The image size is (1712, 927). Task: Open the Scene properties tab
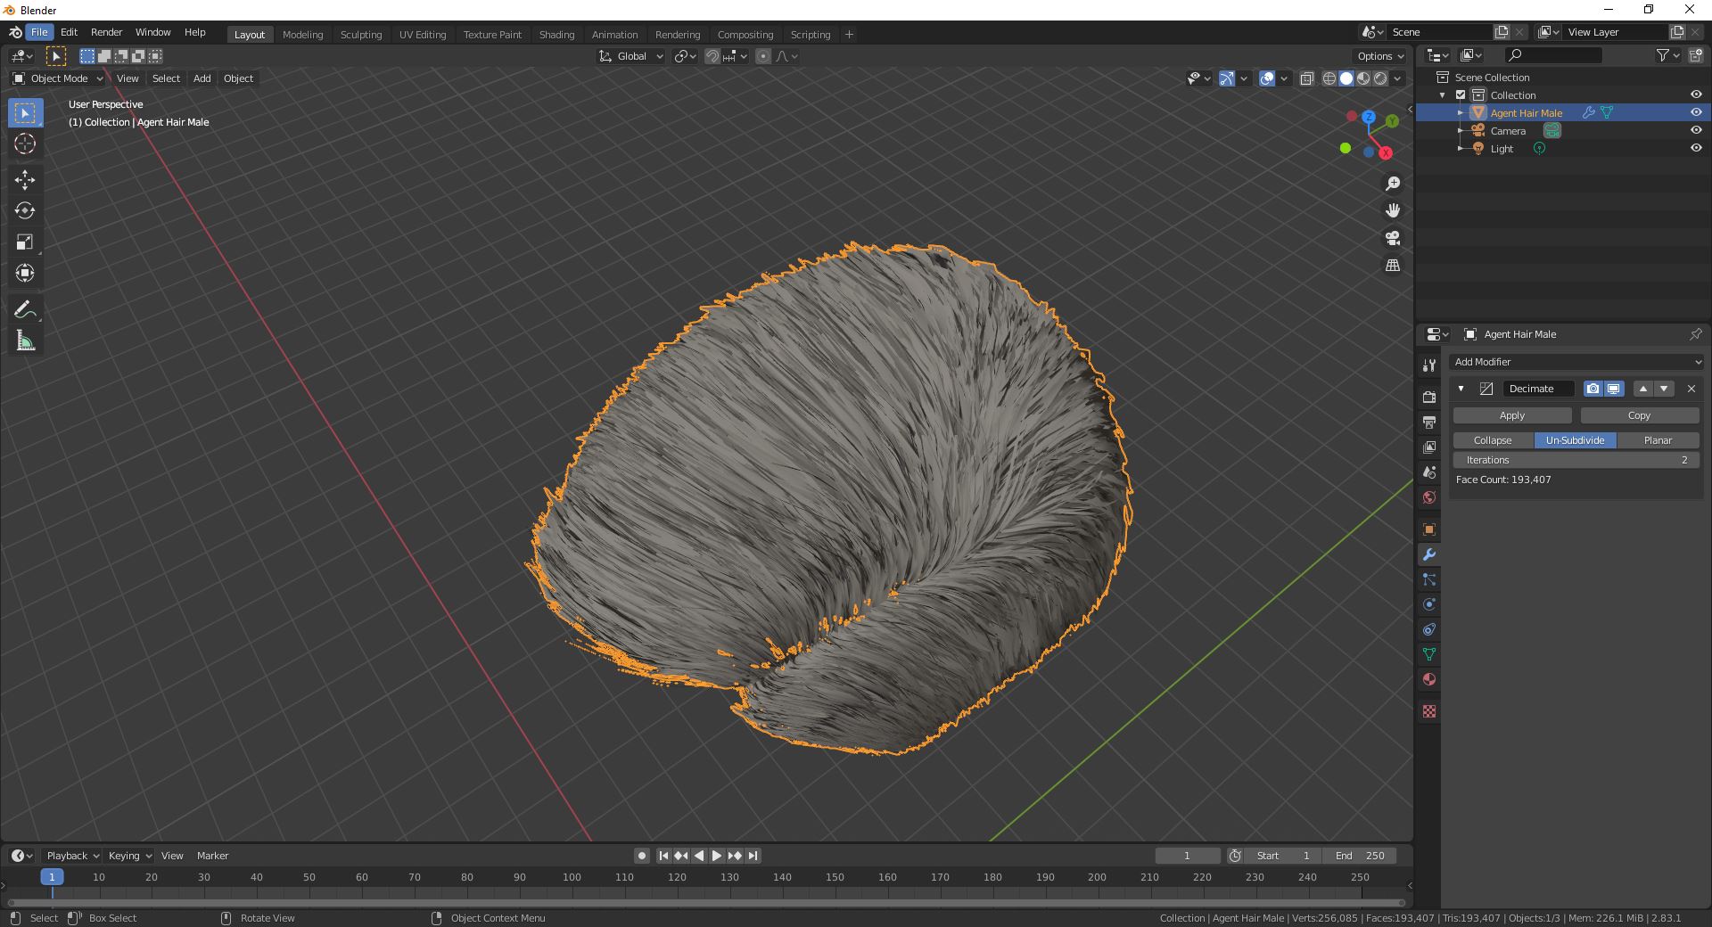(x=1429, y=472)
